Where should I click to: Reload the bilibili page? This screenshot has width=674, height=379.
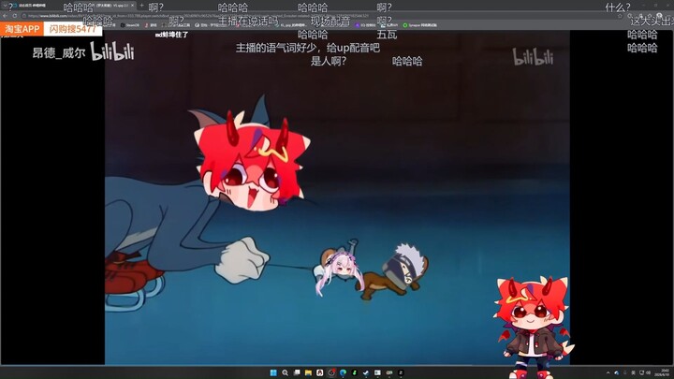tap(15, 16)
